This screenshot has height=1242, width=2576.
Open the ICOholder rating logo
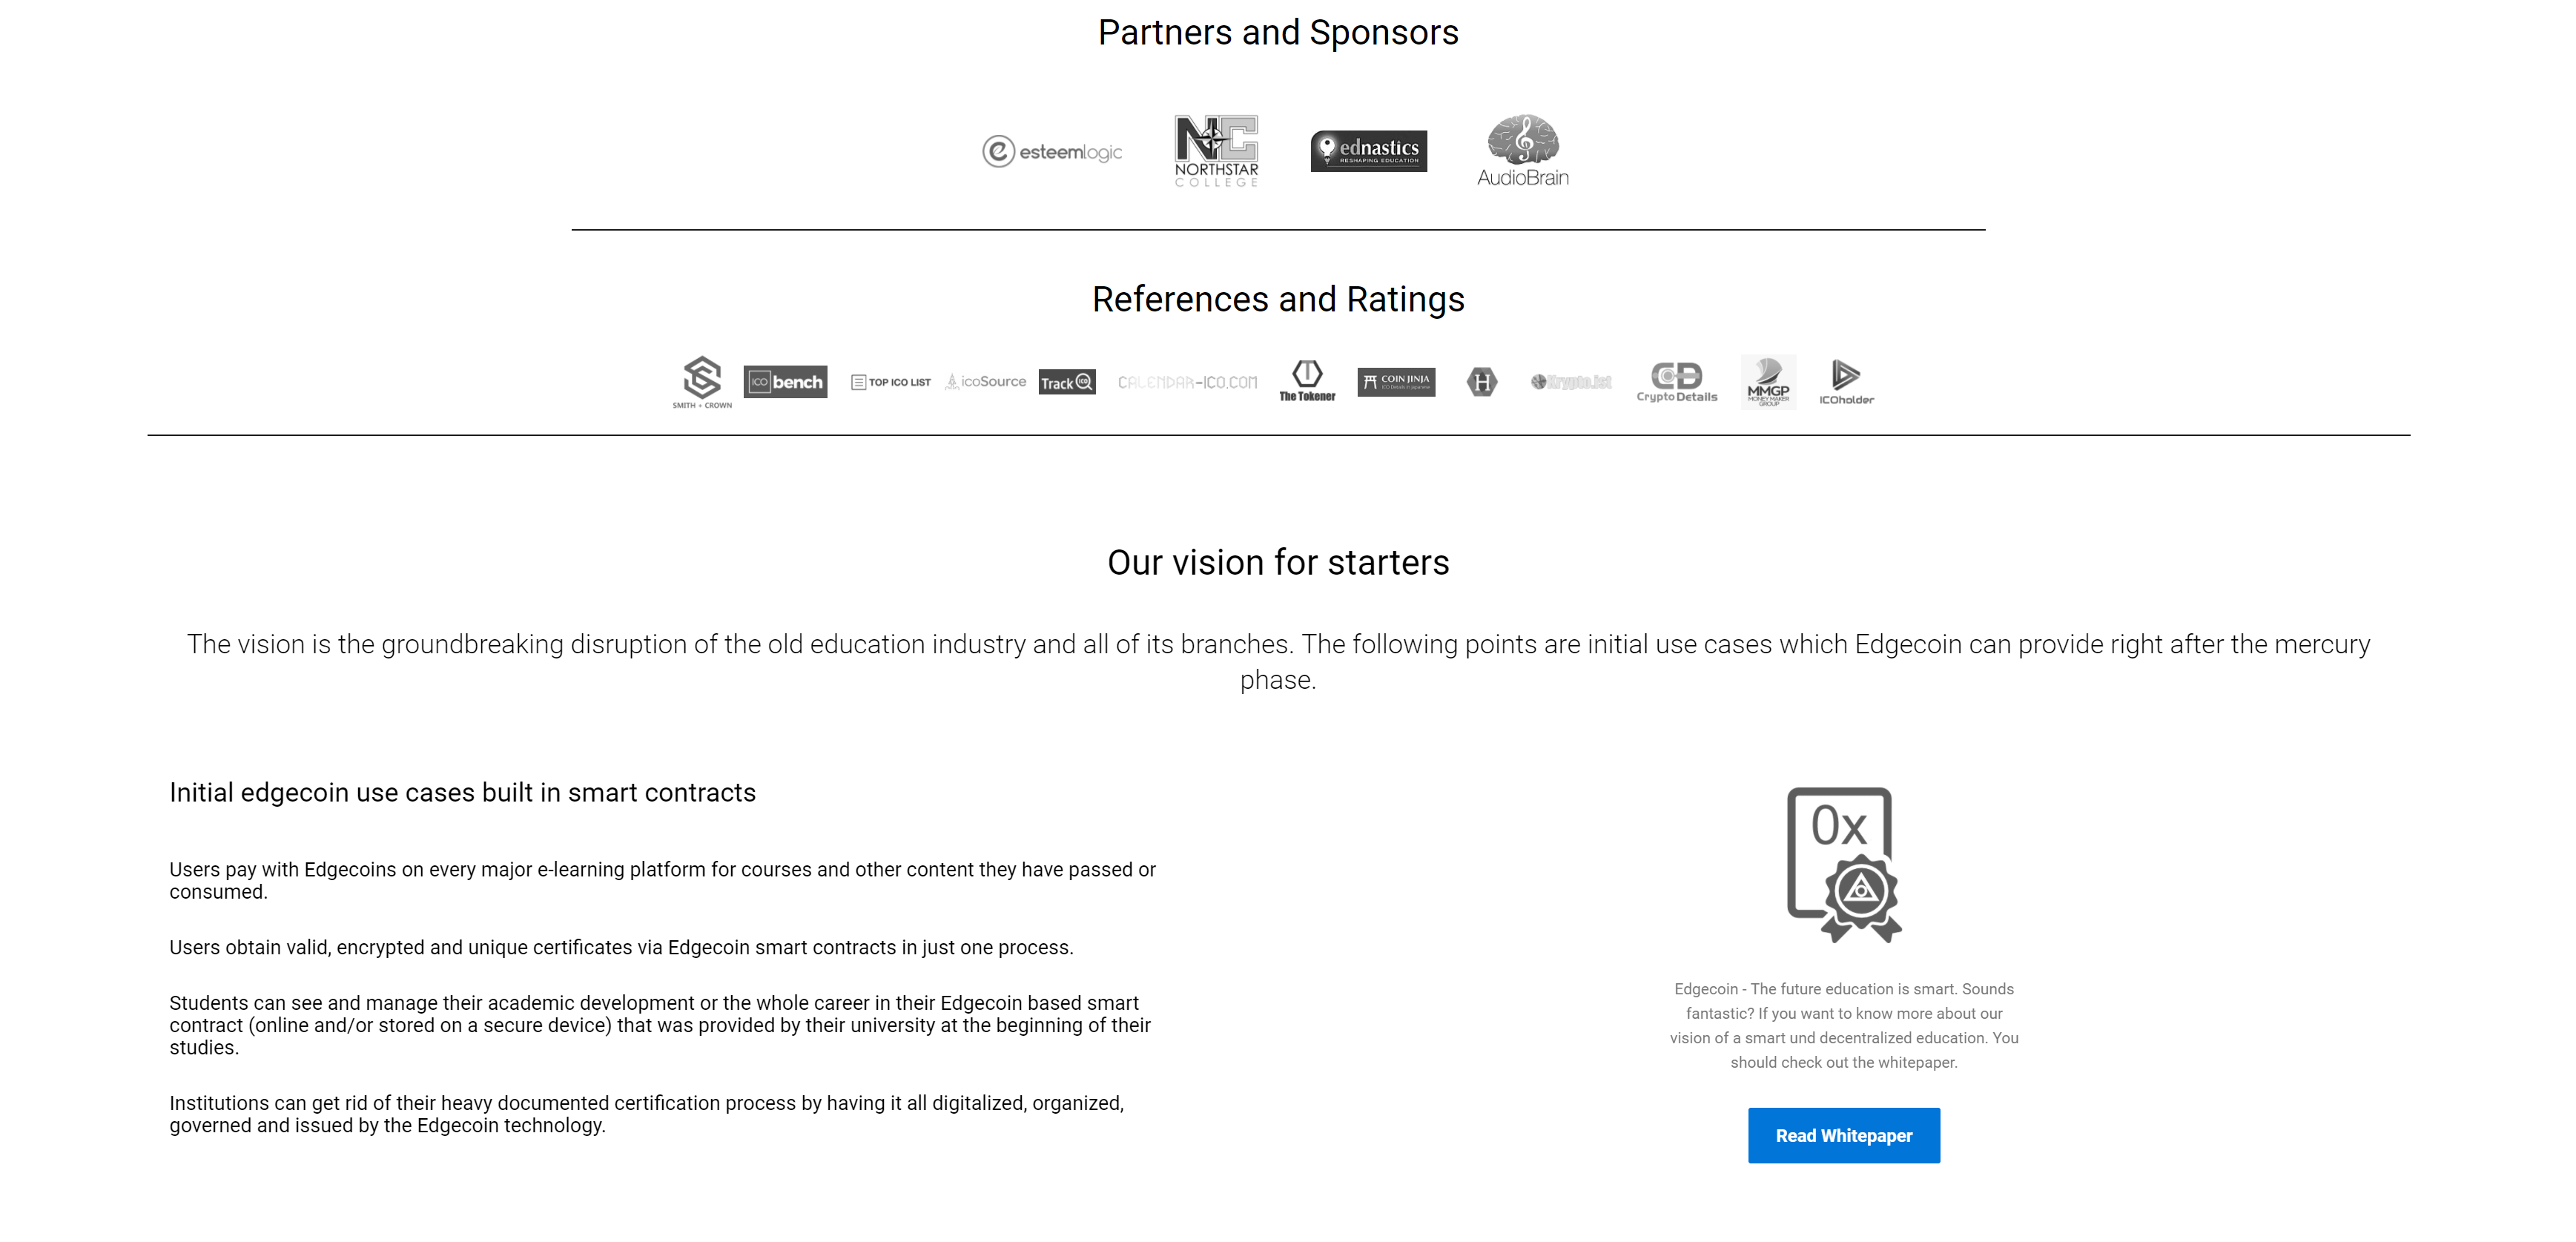point(1846,382)
